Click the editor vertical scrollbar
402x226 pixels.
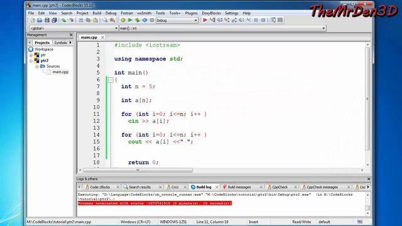pyautogui.click(x=367, y=99)
